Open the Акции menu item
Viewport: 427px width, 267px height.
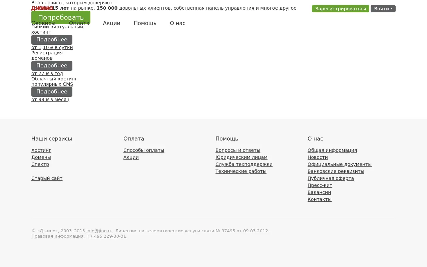point(111,23)
